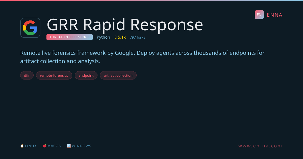Click the Remote live forensics description text
Screen dimensions: 303x159
coord(142,57)
